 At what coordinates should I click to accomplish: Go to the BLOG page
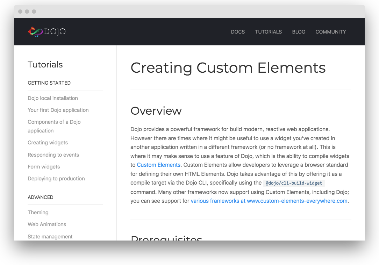pos(299,32)
